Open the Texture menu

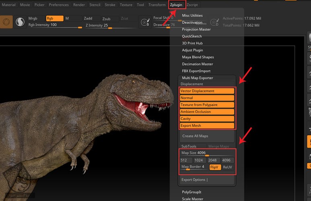(126, 5)
